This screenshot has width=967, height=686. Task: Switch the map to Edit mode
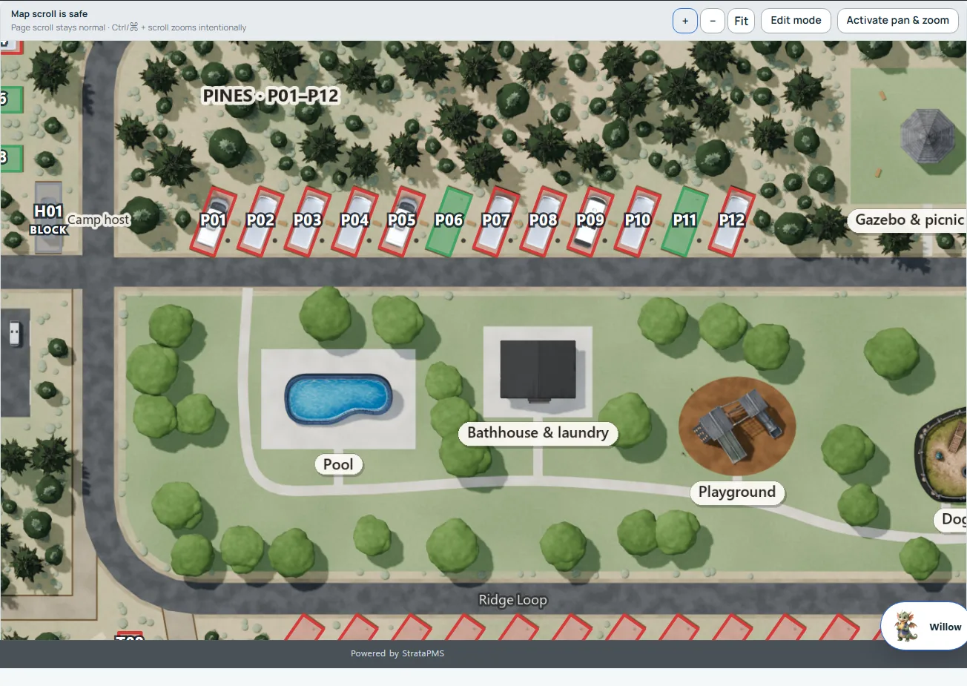[796, 21]
